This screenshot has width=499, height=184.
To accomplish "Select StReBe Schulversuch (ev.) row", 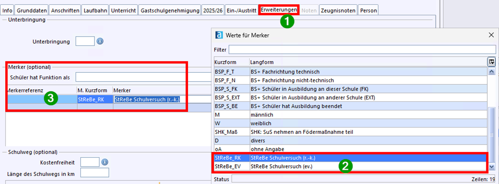I will (350, 166).
